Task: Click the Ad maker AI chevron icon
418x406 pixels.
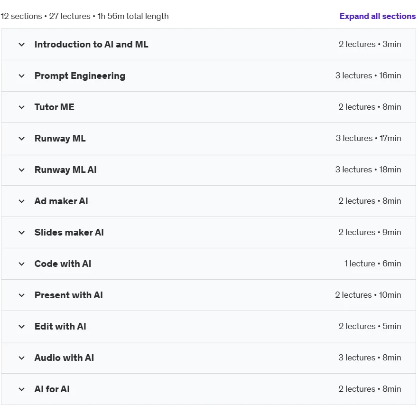Action: (22, 201)
